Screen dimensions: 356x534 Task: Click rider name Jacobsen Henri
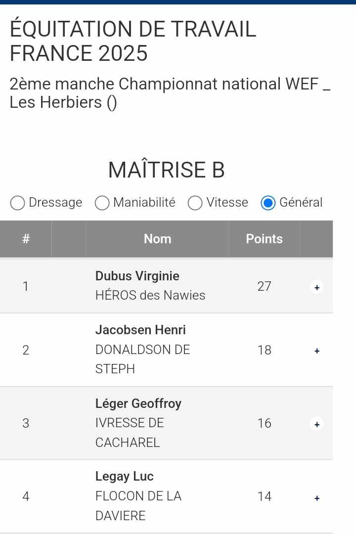(140, 330)
